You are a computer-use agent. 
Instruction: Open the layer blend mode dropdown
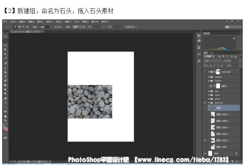click(x=212, y=61)
